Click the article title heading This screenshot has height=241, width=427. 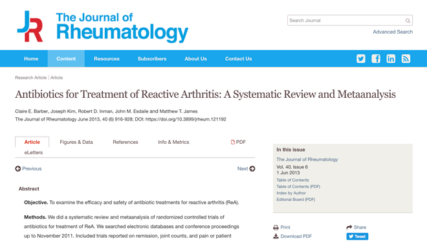pos(205,95)
